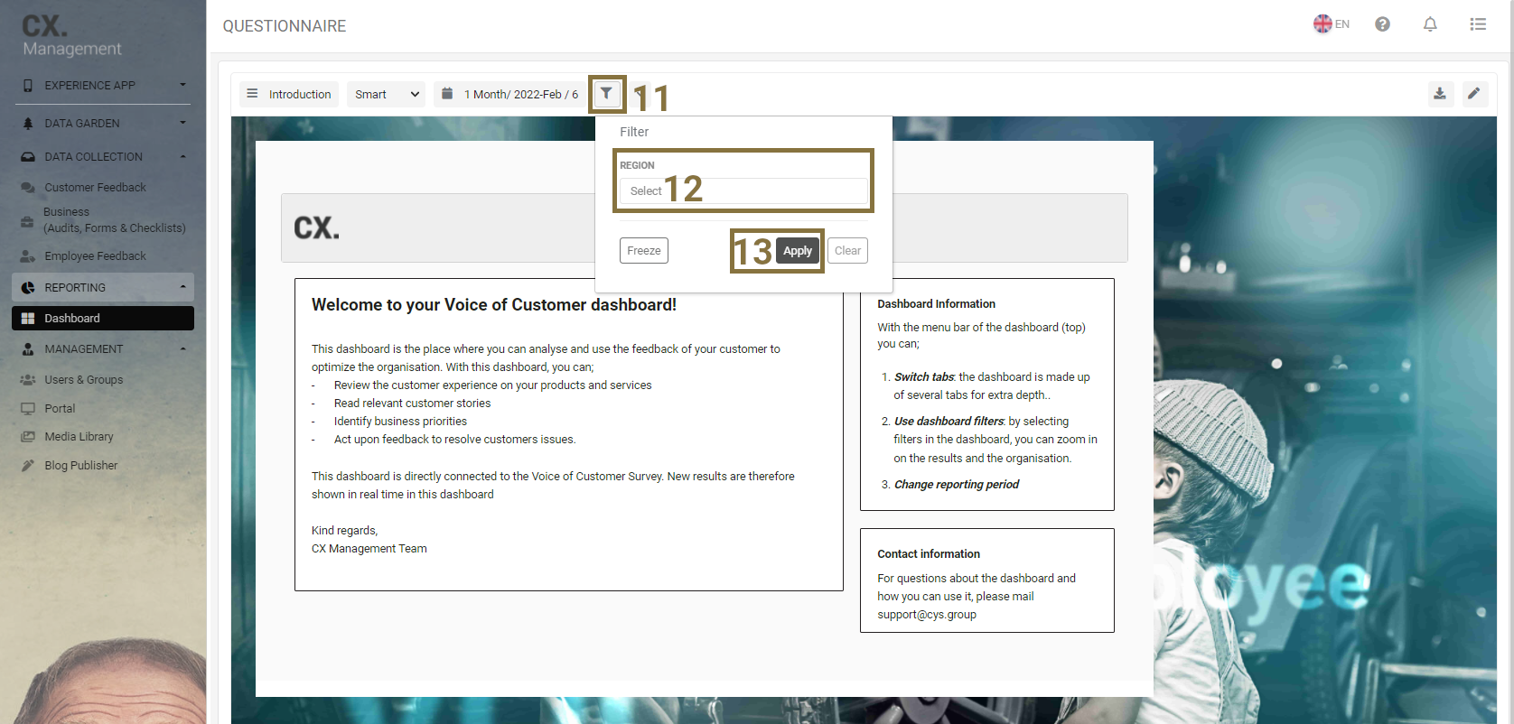The width and height of the screenshot is (1514, 724).
Task: Collapse the MANAGEMENT section arrow
Action: [x=182, y=348]
